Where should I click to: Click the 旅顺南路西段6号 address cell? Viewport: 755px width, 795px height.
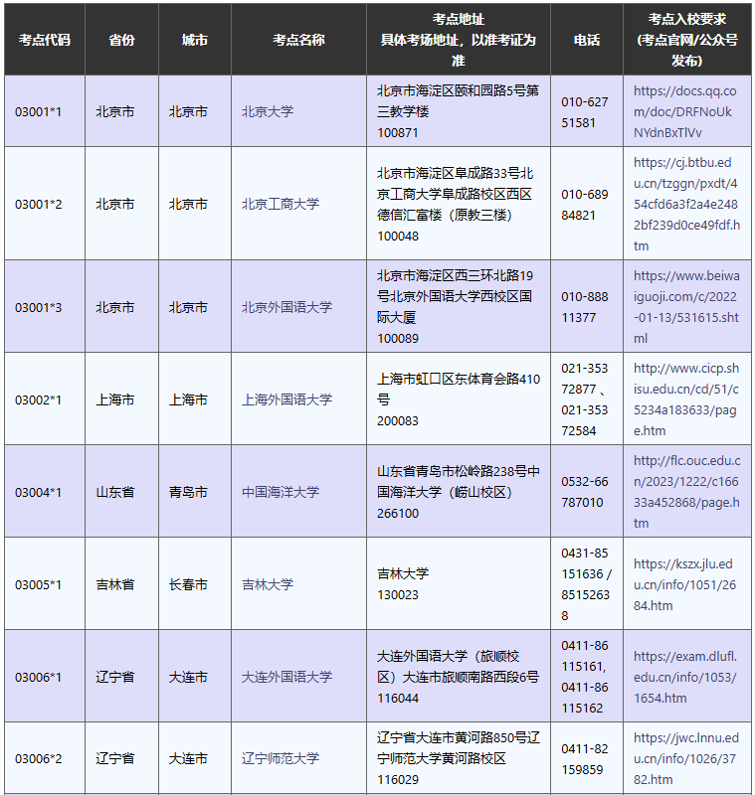(x=459, y=676)
